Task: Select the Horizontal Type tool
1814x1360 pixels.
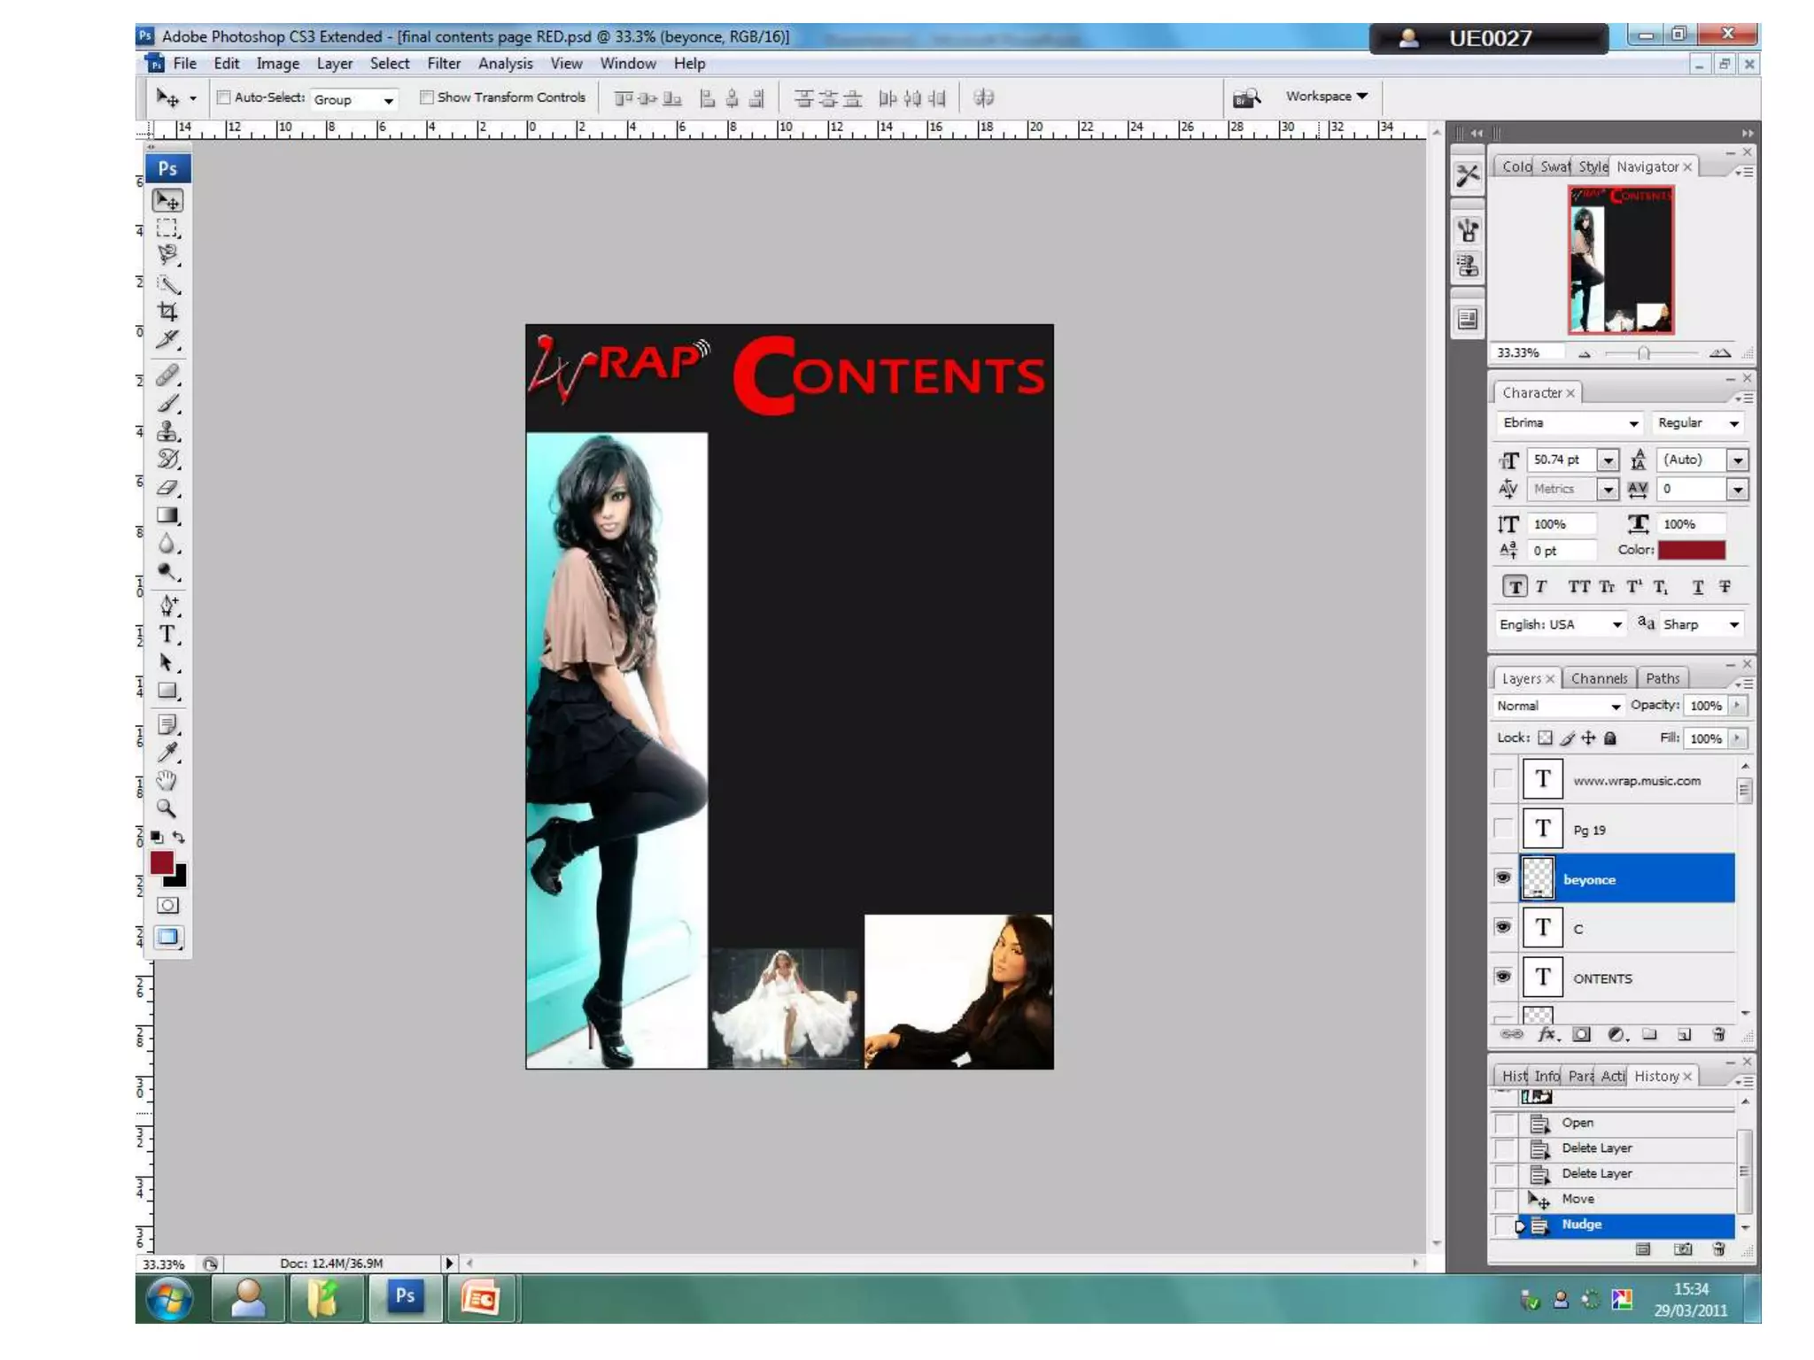Action: click(167, 635)
